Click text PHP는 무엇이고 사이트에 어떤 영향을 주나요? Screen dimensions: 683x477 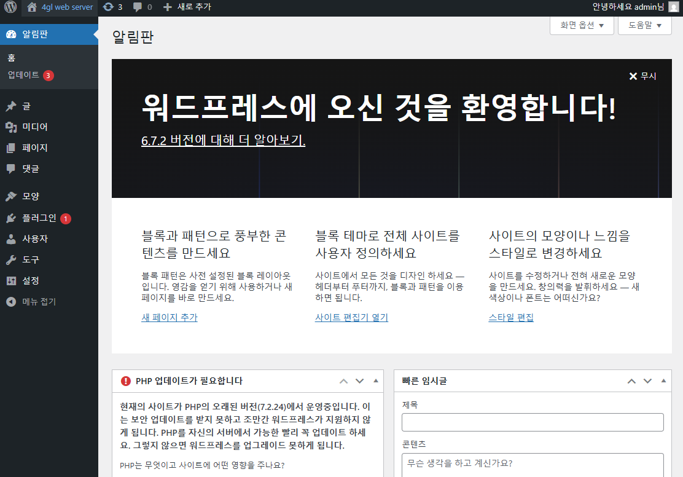(x=202, y=465)
